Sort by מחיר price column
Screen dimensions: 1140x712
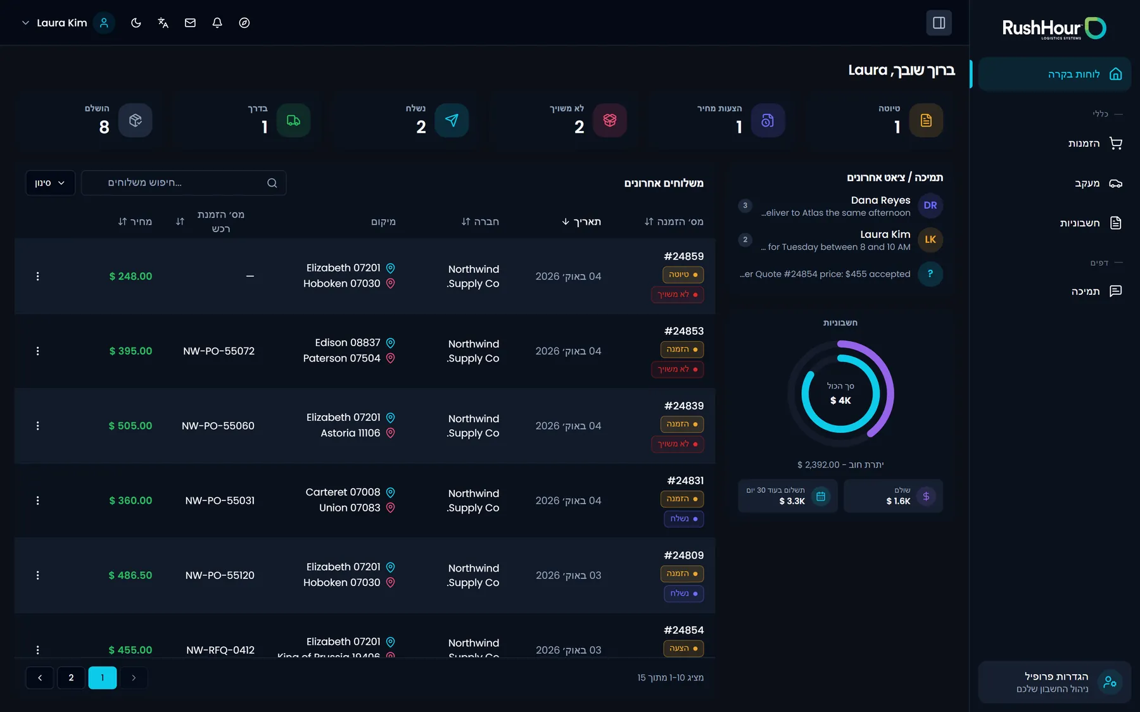point(135,222)
